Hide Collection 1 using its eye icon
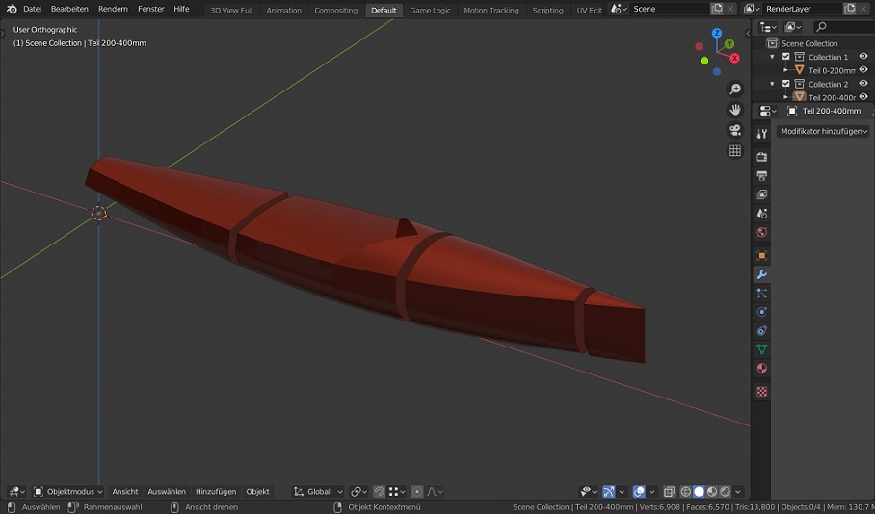The width and height of the screenshot is (875, 514). 863,57
